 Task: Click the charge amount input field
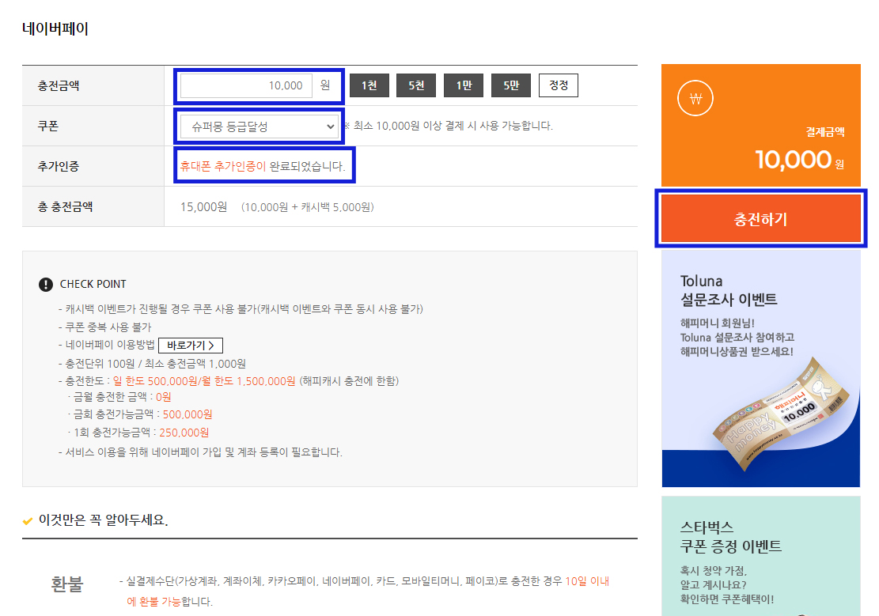click(x=246, y=85)
